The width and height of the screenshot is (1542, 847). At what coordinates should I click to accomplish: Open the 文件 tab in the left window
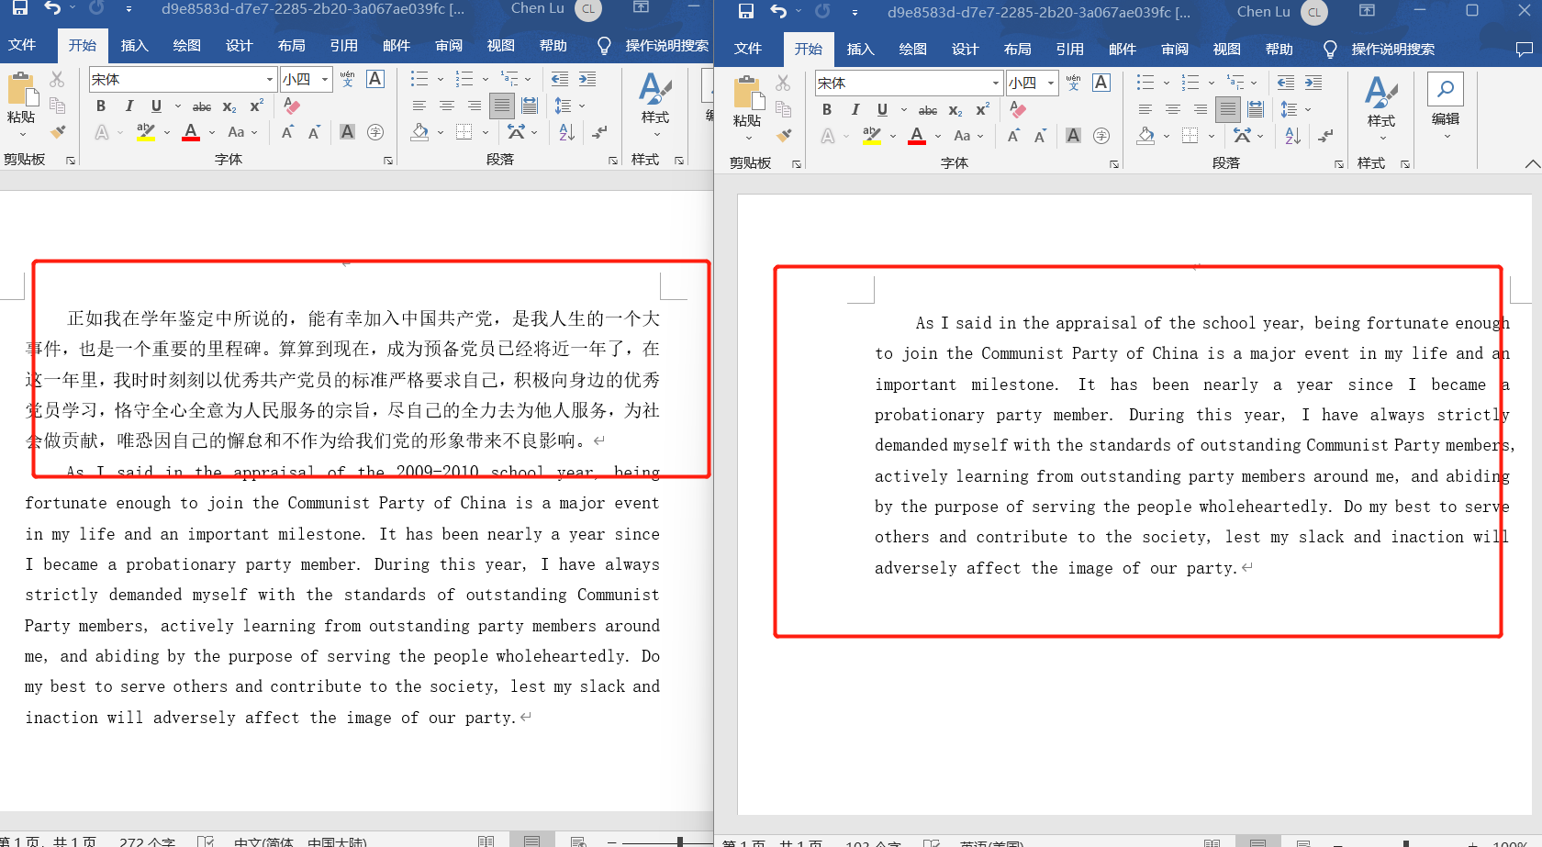[x=22, y=46]
